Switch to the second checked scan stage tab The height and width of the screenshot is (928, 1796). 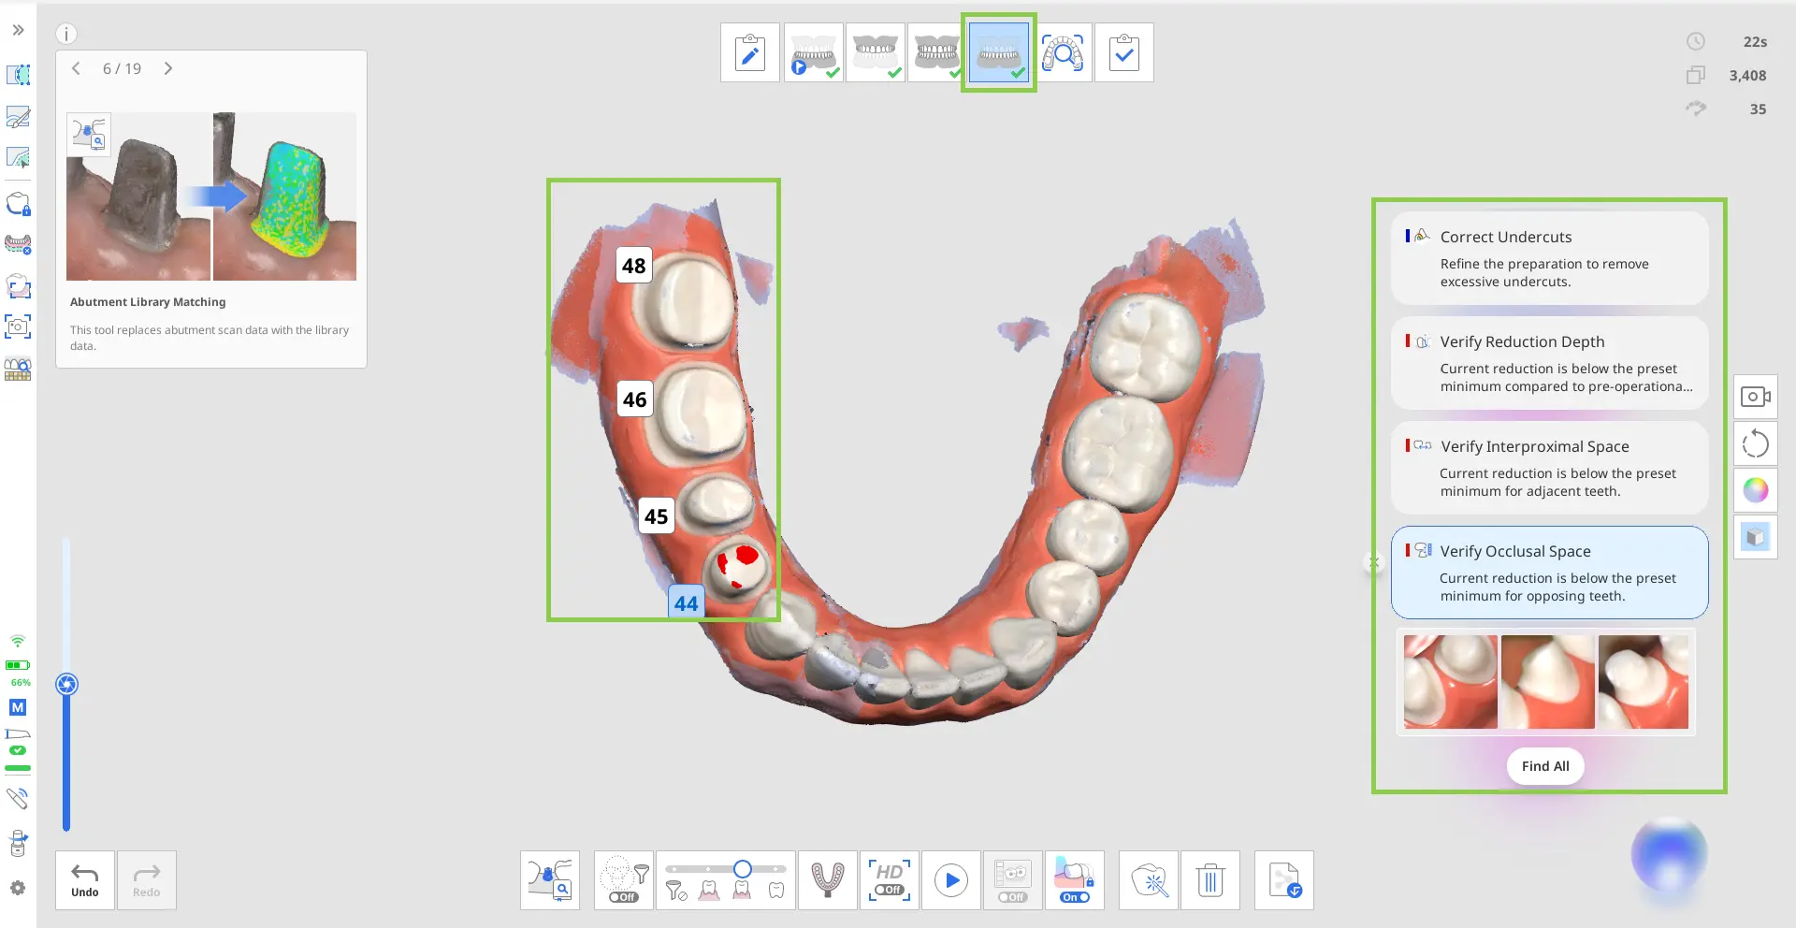click(x=876, y=52)
